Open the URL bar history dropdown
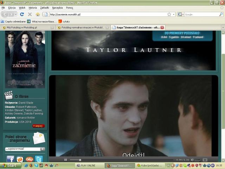Viewport: 225px width, 169px height. 174,14
